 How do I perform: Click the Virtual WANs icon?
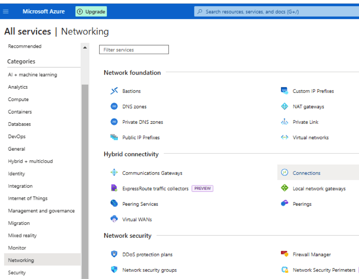point(114,219)
